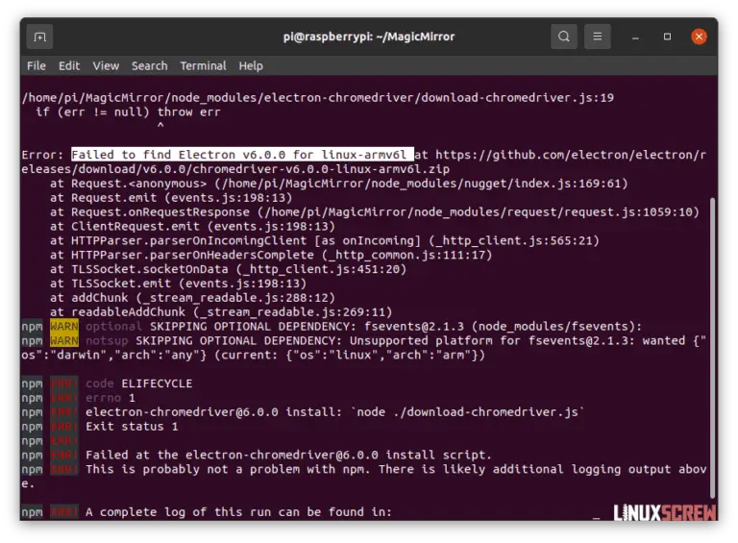The image size is (738, 543).
Task: Close the terminal with the orange X button
Action: (699, 37)
